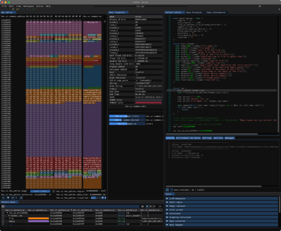Image resolution: width=281 pixels, height=231 pixels.
Task: Open the Settings tab below the pattern editor
Action: pyautogui.click(x=207, y=138)
